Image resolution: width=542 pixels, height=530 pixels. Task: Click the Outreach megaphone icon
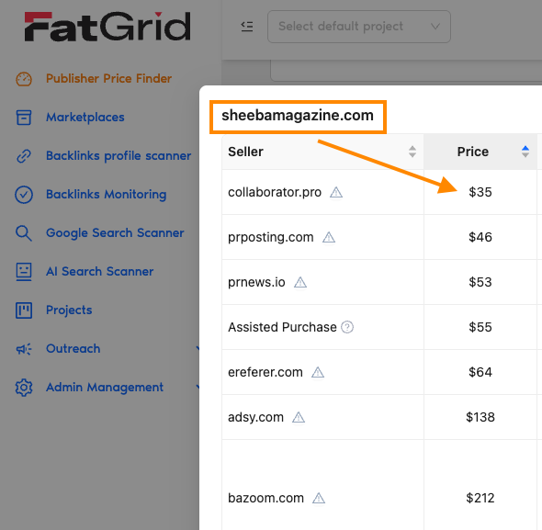click(24, 349)
